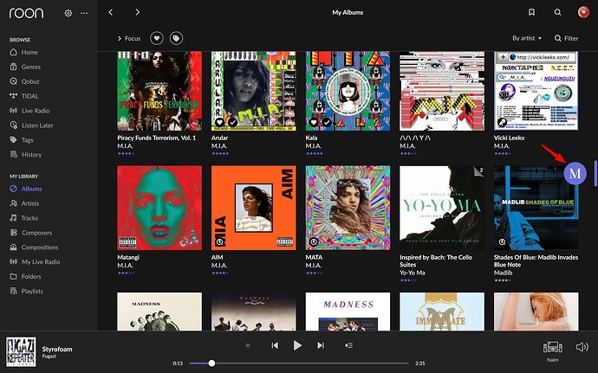
Task: Open the Fugazi Repeater now playing artwork
Action: pyautogui.click(x=21, y=351)
